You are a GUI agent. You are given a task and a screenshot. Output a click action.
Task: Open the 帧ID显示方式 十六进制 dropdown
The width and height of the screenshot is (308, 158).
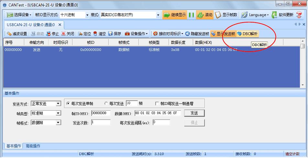tap(87, 15)
